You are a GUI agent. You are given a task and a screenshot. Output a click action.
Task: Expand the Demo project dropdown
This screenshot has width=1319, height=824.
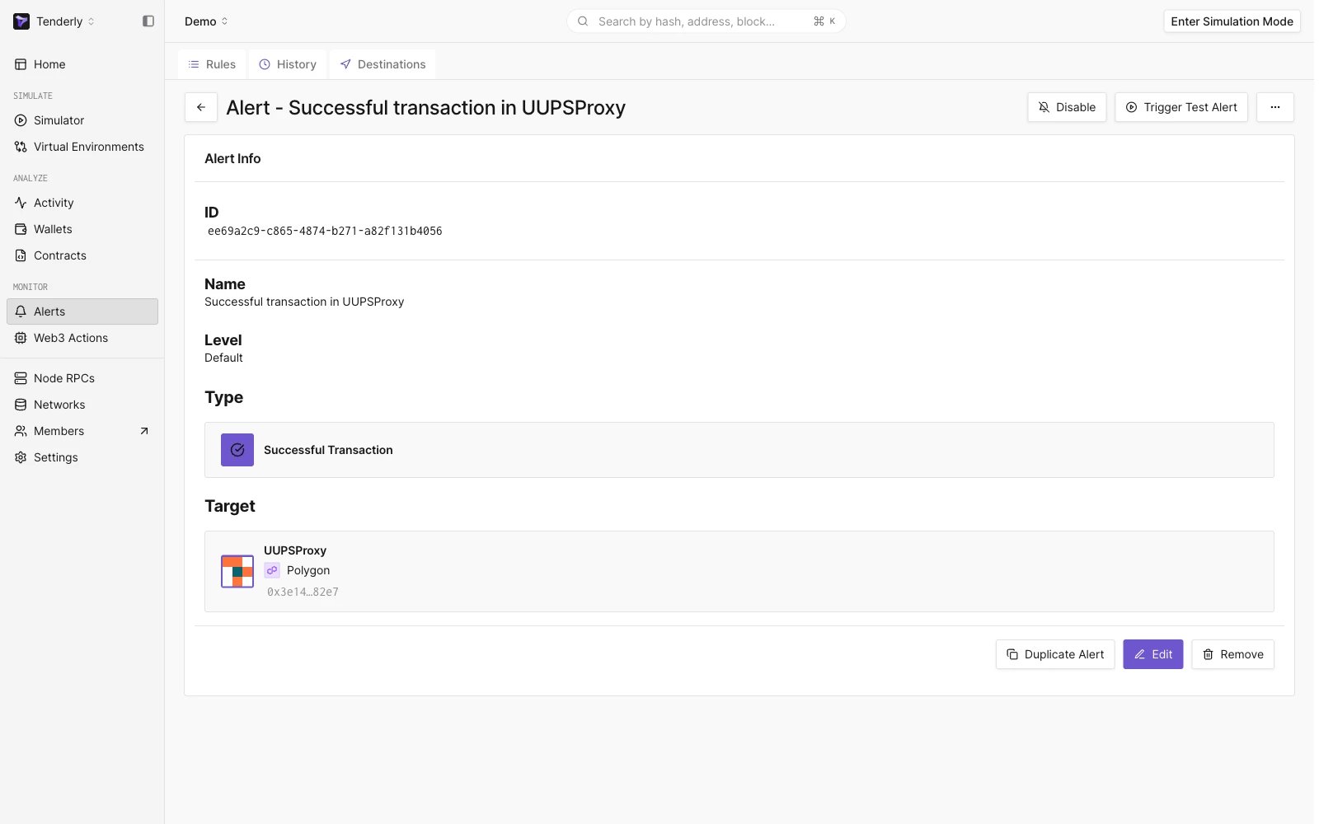tap(206, 21)
